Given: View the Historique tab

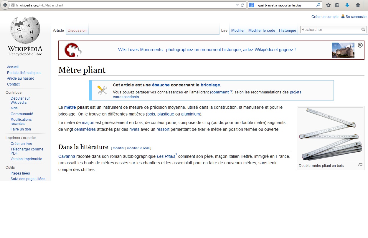Looking at the screenshot, I should (x=288, y=30).
